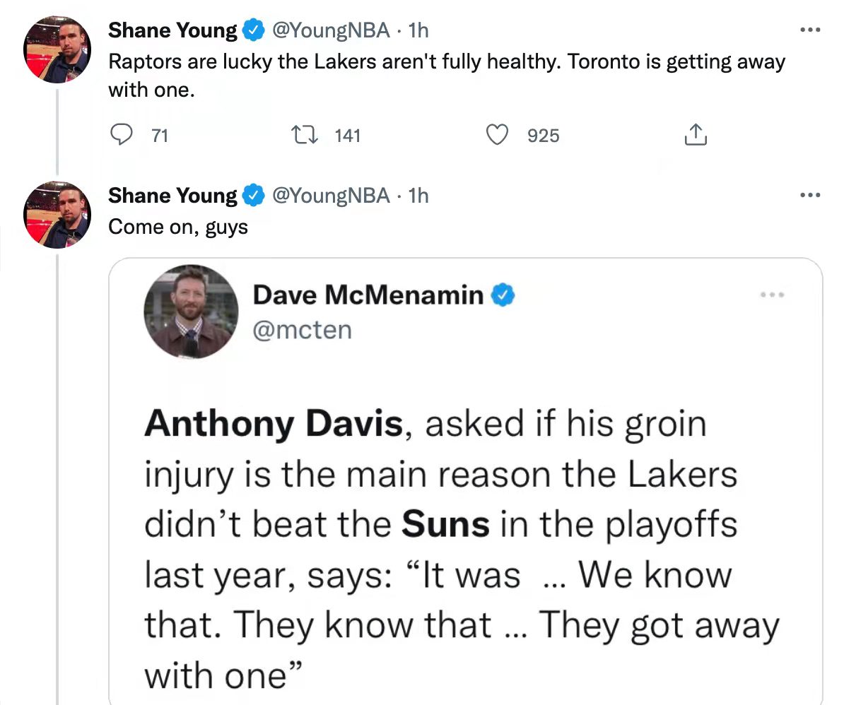
Task: Click the verified badge beside the first Shane Young name
Action: pyautogui.click(x=254, y=30)
